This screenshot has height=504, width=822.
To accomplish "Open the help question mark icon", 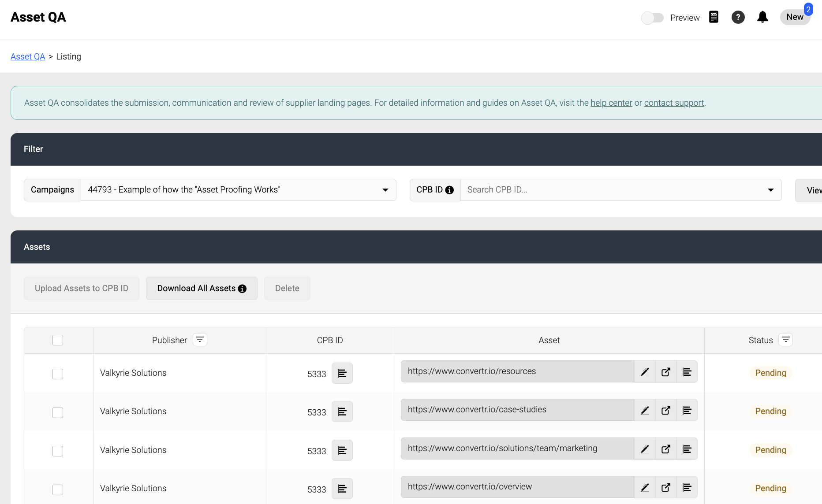I will 738,17.
